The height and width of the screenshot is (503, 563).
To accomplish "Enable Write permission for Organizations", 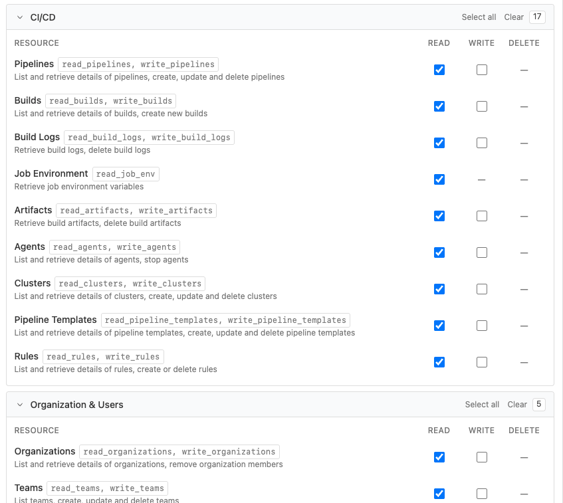I will tap(482, 457).
